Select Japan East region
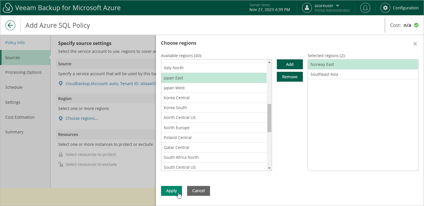The width and height of the screenshot is (424, 206). [x=214, y=78]
